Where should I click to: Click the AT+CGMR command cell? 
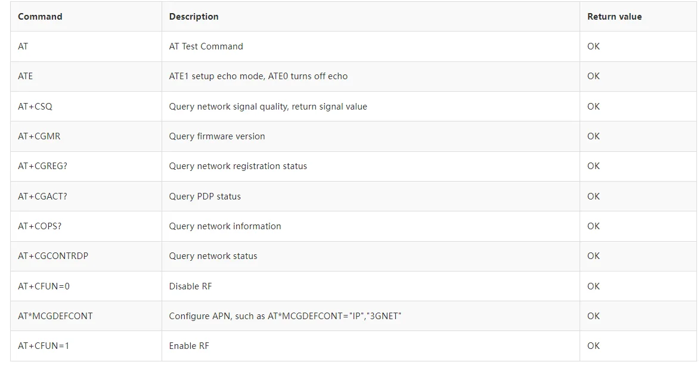click(39, 136)
